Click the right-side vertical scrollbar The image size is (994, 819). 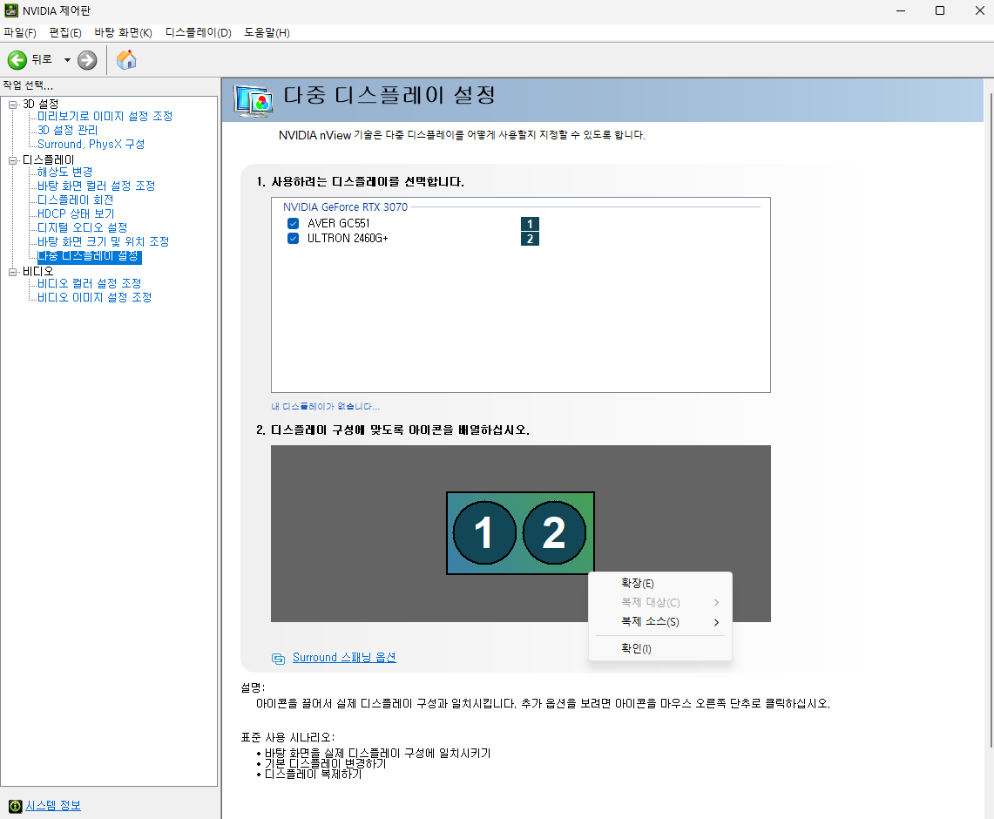[x=991, y=418]
